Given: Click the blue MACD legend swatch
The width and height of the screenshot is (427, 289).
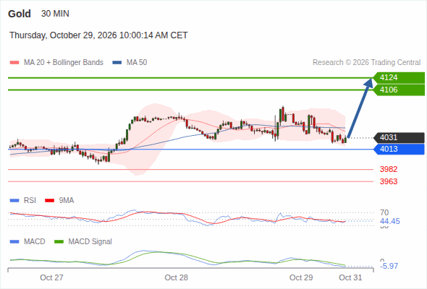Looking at the screenshot, I should pyautogui.click(x=14, y=242).
